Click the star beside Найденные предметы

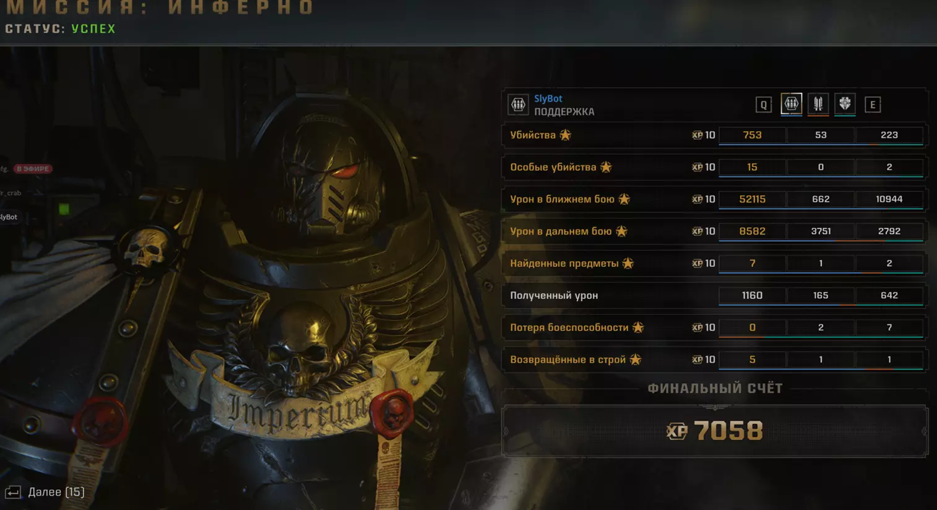point(628,264)
